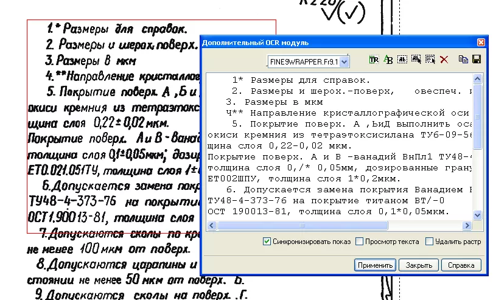Click the green TR recognize icon

click(374, 60)
